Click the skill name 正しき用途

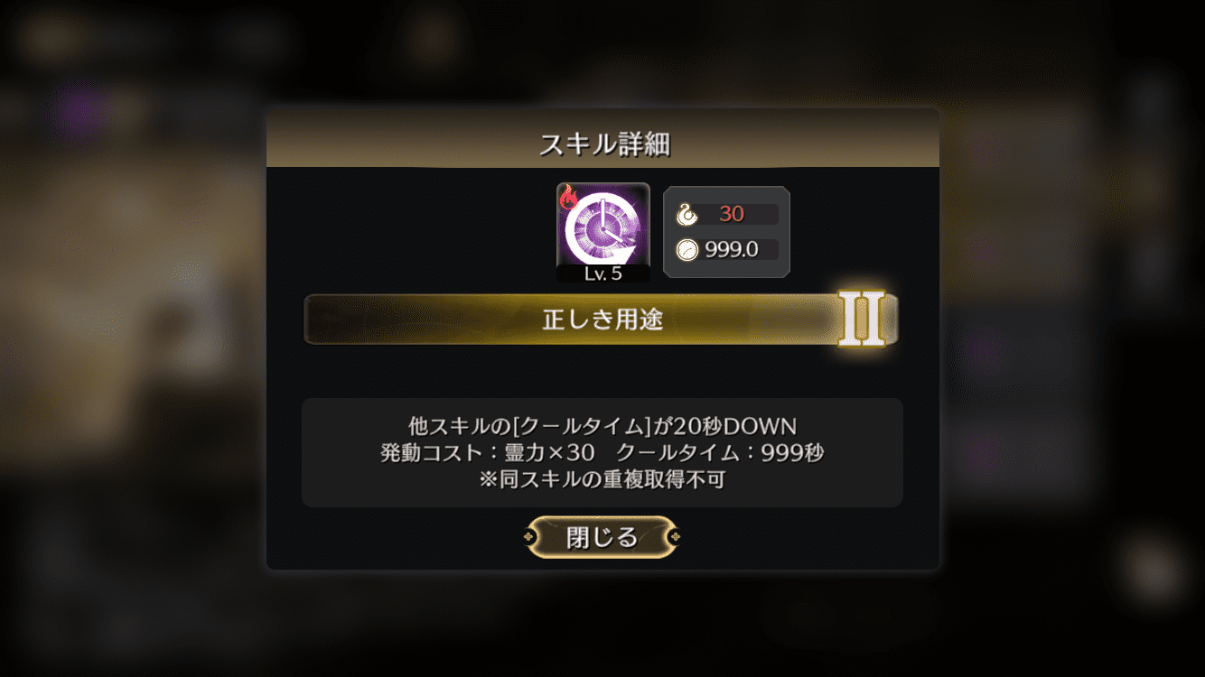coord(602,319)
